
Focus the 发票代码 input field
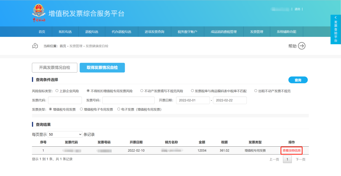65,100
